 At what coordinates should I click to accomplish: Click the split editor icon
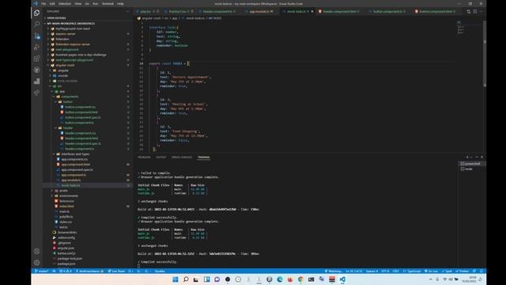(474, 11)
